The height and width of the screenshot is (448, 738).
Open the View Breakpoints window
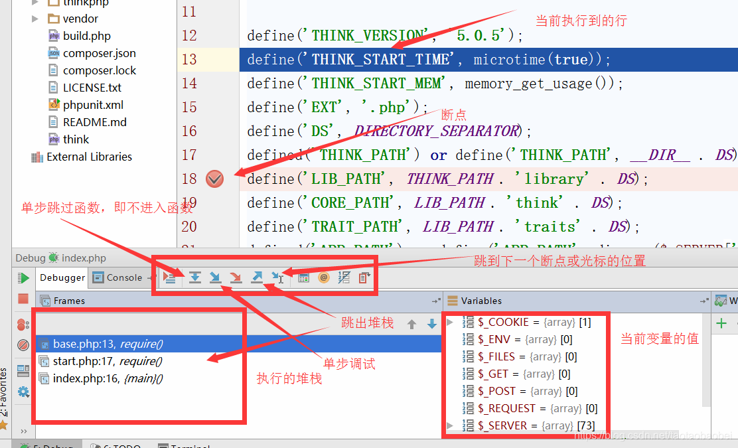[x=23, y=325]
